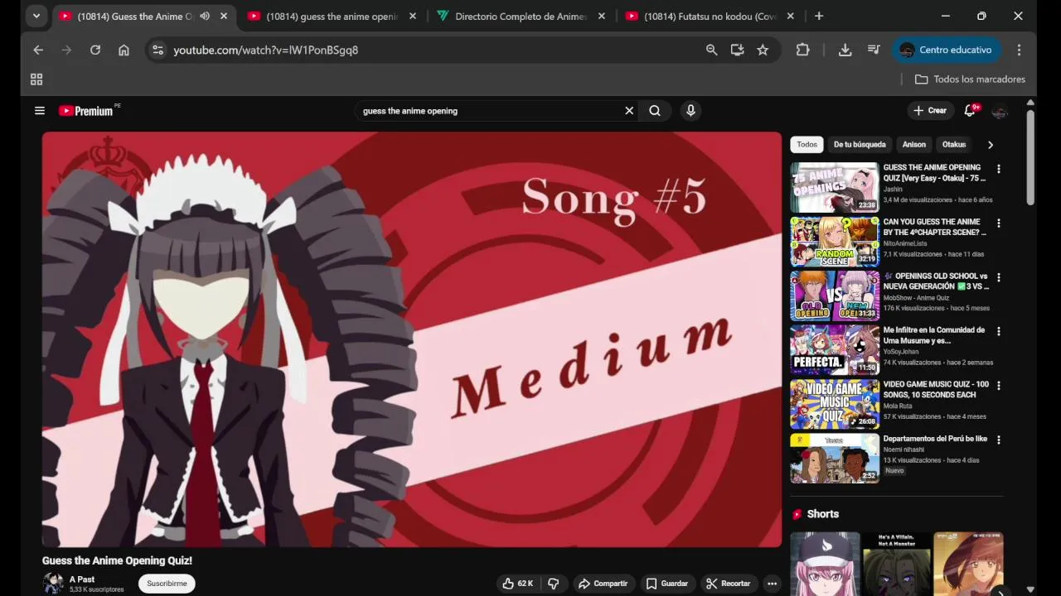Reload the current page
Viewport: 1061px width, 596px height.
coord(95,50)
